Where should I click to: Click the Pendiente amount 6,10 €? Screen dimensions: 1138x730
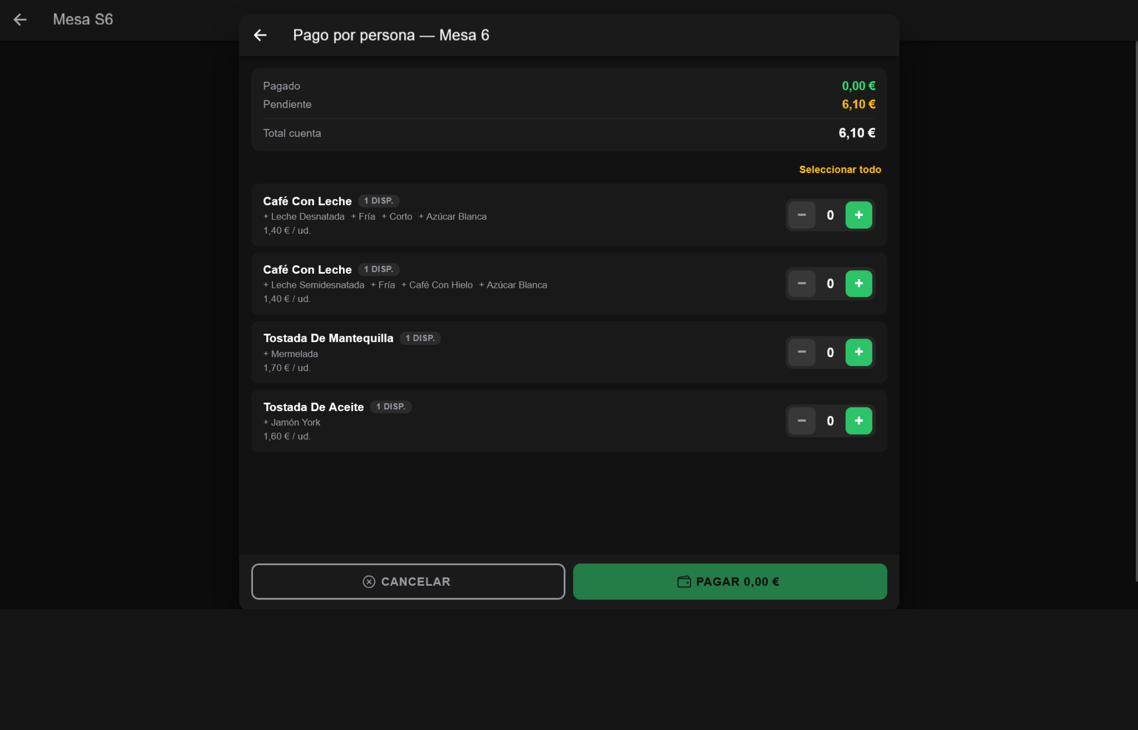point(858,104)
